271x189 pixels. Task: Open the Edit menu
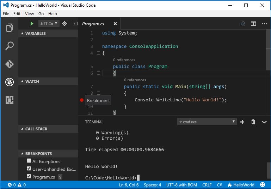17,14
